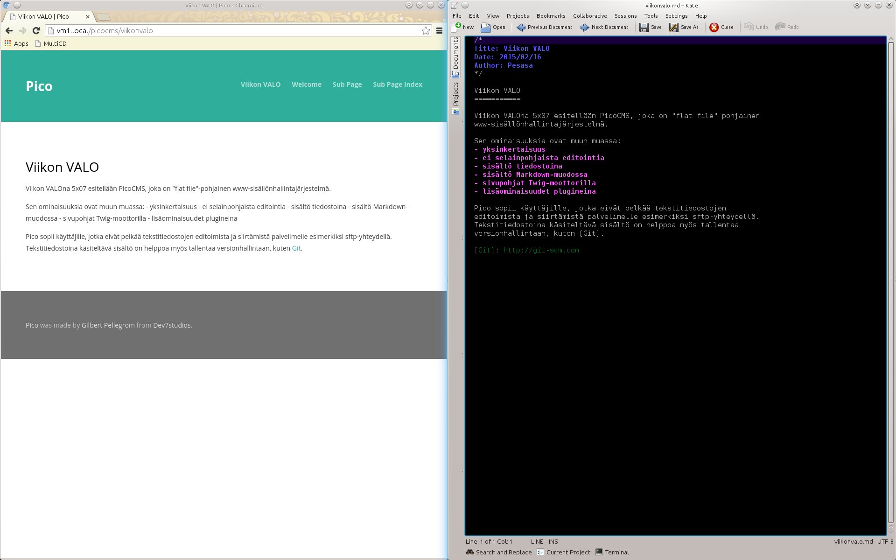Close the Viikon VALO | Pico tab
896x560 pixels.
[x=88, y=16]
